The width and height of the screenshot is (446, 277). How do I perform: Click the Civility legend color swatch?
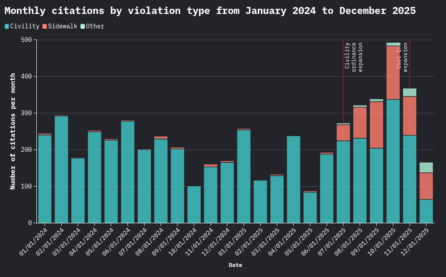(7, 27)
